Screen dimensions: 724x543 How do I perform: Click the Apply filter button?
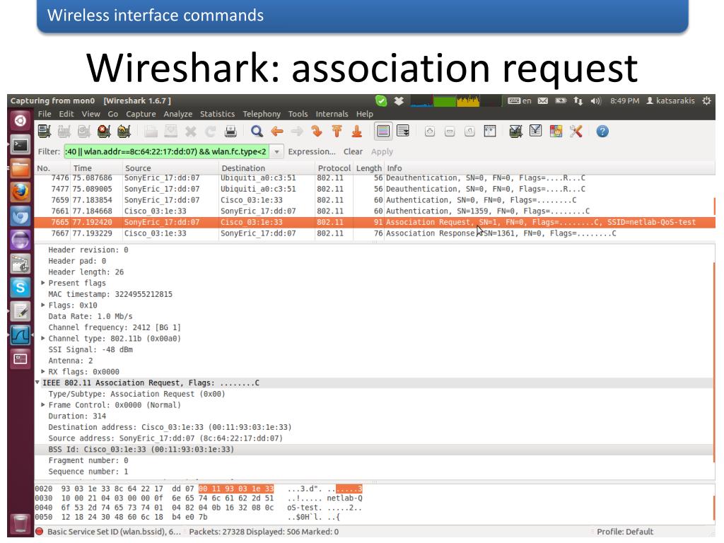tap(382, 152)
